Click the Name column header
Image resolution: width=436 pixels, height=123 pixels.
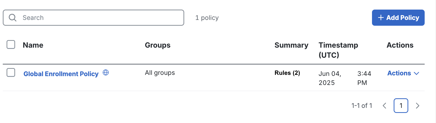point(33,45)
